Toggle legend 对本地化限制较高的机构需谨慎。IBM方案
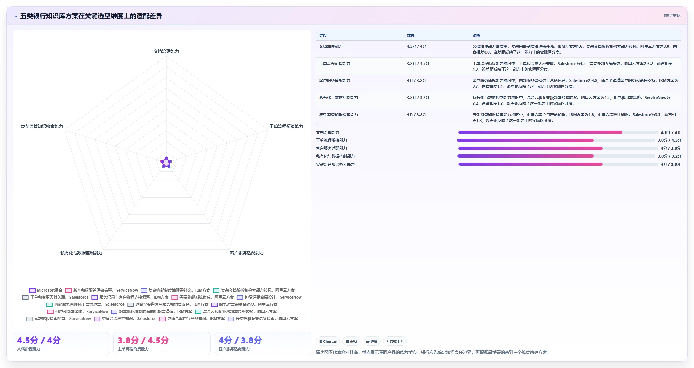 point(151,312)
